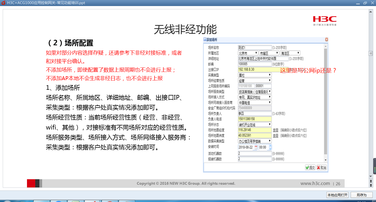Image resolution: width=376 pixels, height=202 pixels.
Task: Click the 场所名称 field containing 测试1
Action: pyautogui.click(x=255, y=47)
